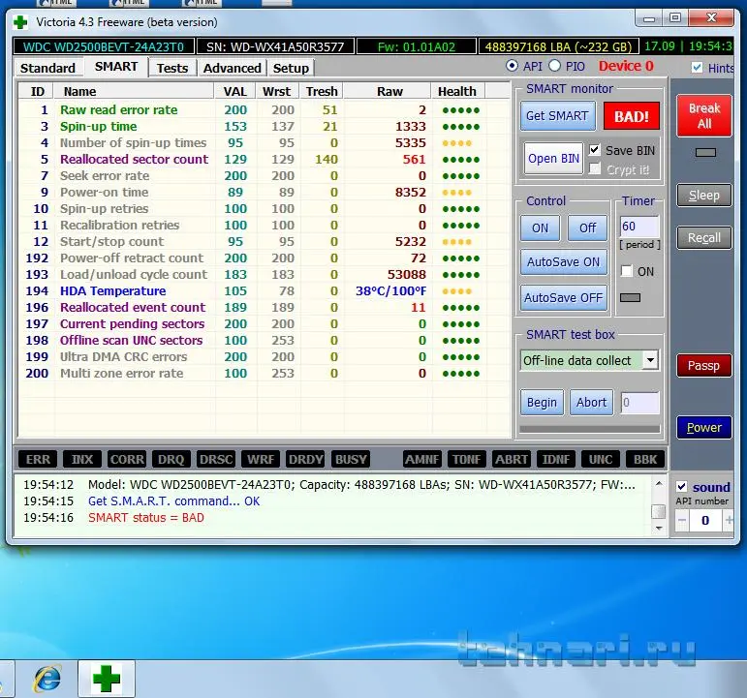
Task: Toggle the Hints checkbox
Action: (697, 67)
